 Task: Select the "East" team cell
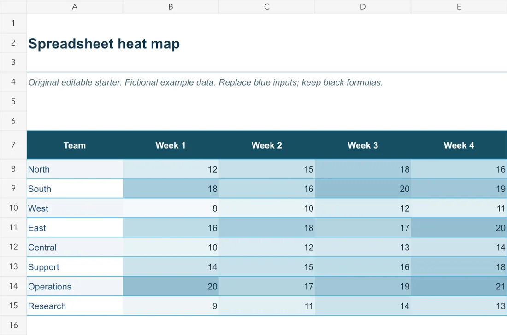pyautogui.click(x=75, y=228)
